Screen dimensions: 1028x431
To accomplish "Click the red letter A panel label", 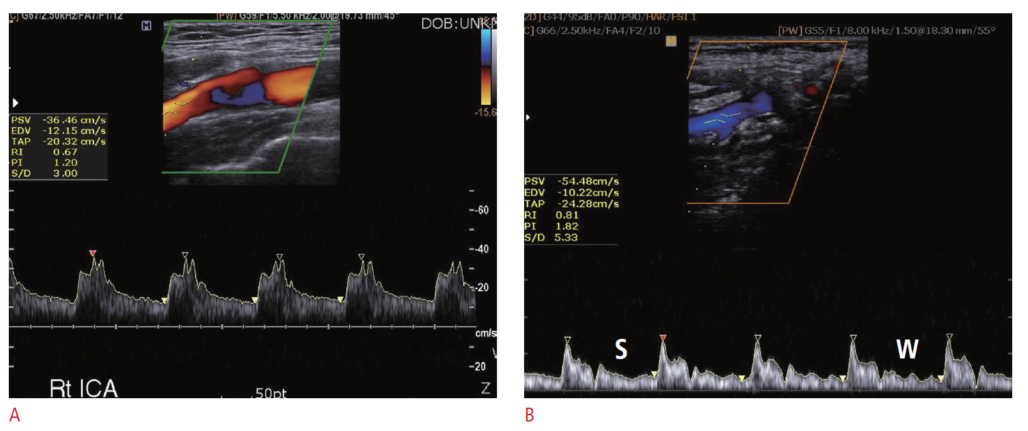I will (x=15, y=415).
